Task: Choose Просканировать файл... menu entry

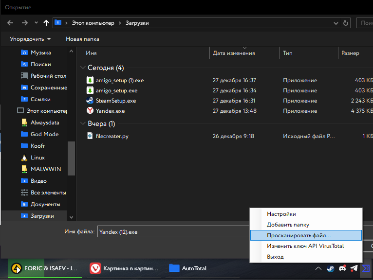Action: point(306,235)
